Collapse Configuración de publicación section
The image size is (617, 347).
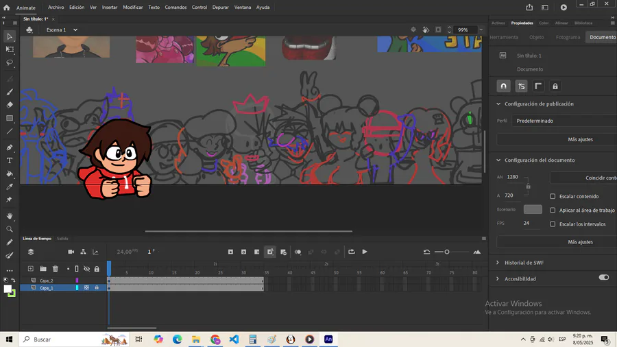[x=498, y=104]
